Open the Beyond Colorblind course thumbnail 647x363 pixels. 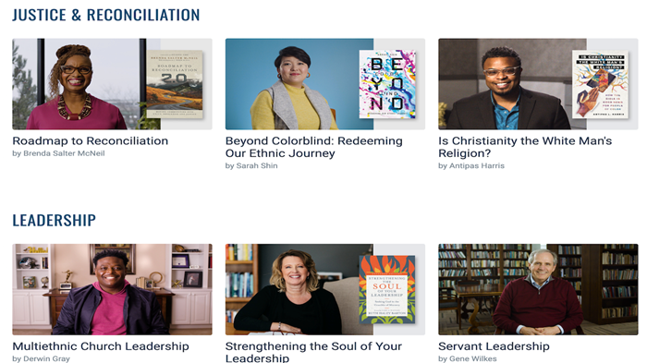[325, 84]
